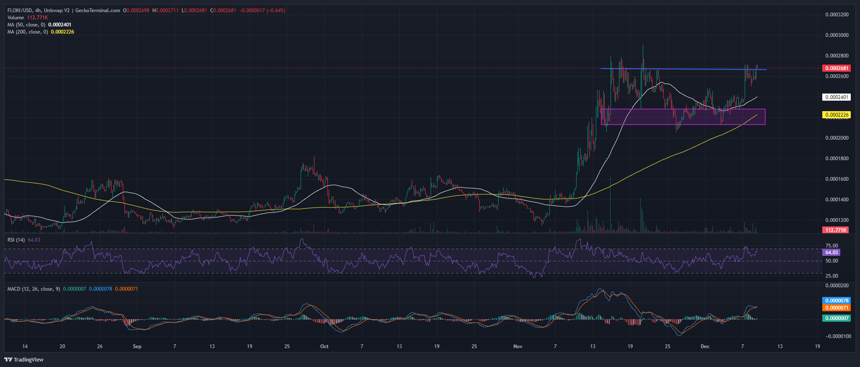Click the green 0.0000007 histogram tag
The height and width of the screenshot is (367, 860).
[x=836, y=318]
